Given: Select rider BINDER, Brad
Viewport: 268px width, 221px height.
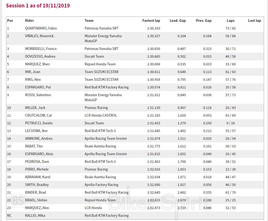Looking at the screenshot, I should (x=35, y=193).
